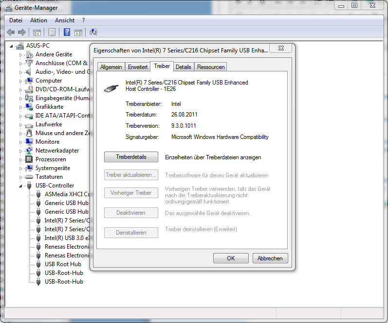Click the USB-Controller category icon
Image resolution: width=388 pixels, height=323 pixels.
29,186
